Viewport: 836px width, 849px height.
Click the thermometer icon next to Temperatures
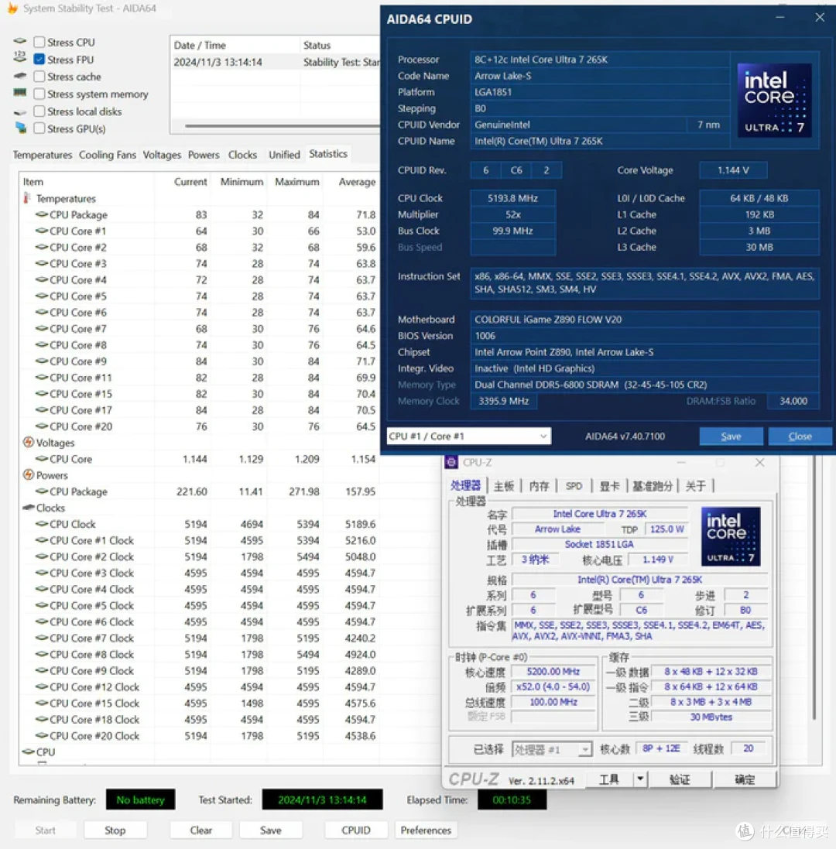26,198
